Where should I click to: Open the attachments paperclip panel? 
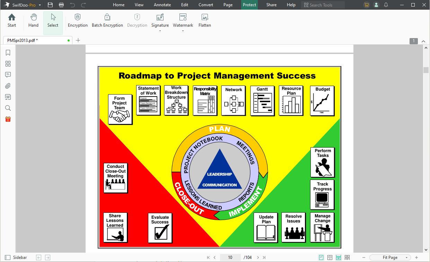click(x=8, y=86)
